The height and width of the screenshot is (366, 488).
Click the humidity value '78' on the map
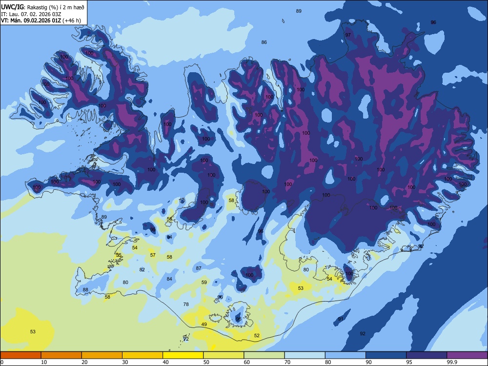tap(186, 305)
